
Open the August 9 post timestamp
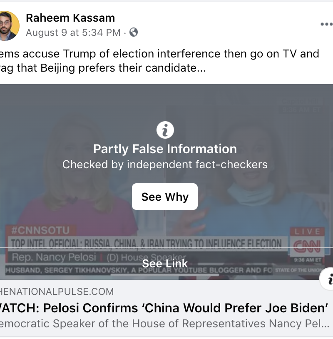click(x=73, y=32)
